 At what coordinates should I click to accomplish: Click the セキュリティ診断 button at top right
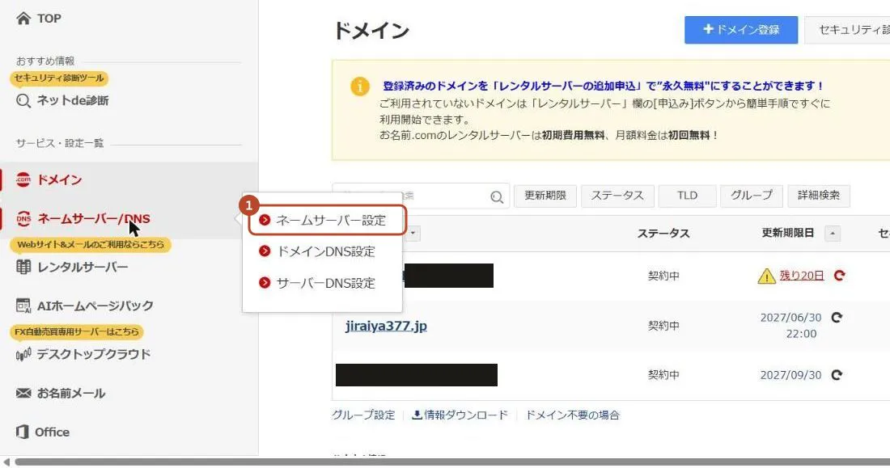847,29
